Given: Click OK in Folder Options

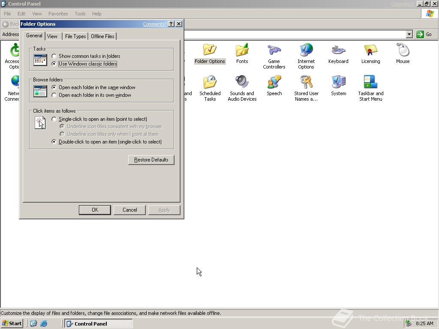Looking at the screenshot, I should tap(95, 210).
